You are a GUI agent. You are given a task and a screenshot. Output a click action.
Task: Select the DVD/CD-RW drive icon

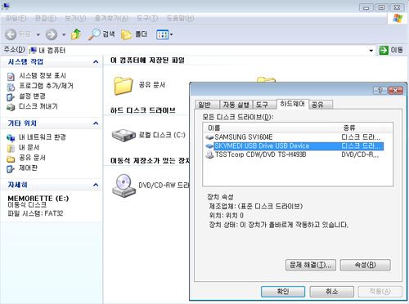(124, 186)
